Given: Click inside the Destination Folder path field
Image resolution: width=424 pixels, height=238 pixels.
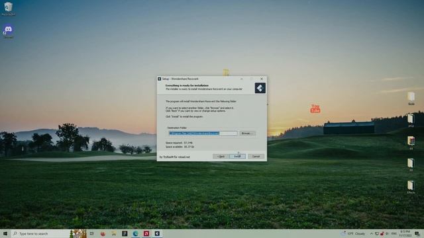Looking at the screenshot, I should pos(203,134).
